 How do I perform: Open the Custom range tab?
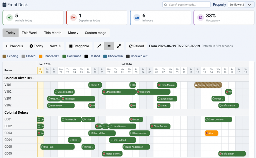click(x=95, y=33)
